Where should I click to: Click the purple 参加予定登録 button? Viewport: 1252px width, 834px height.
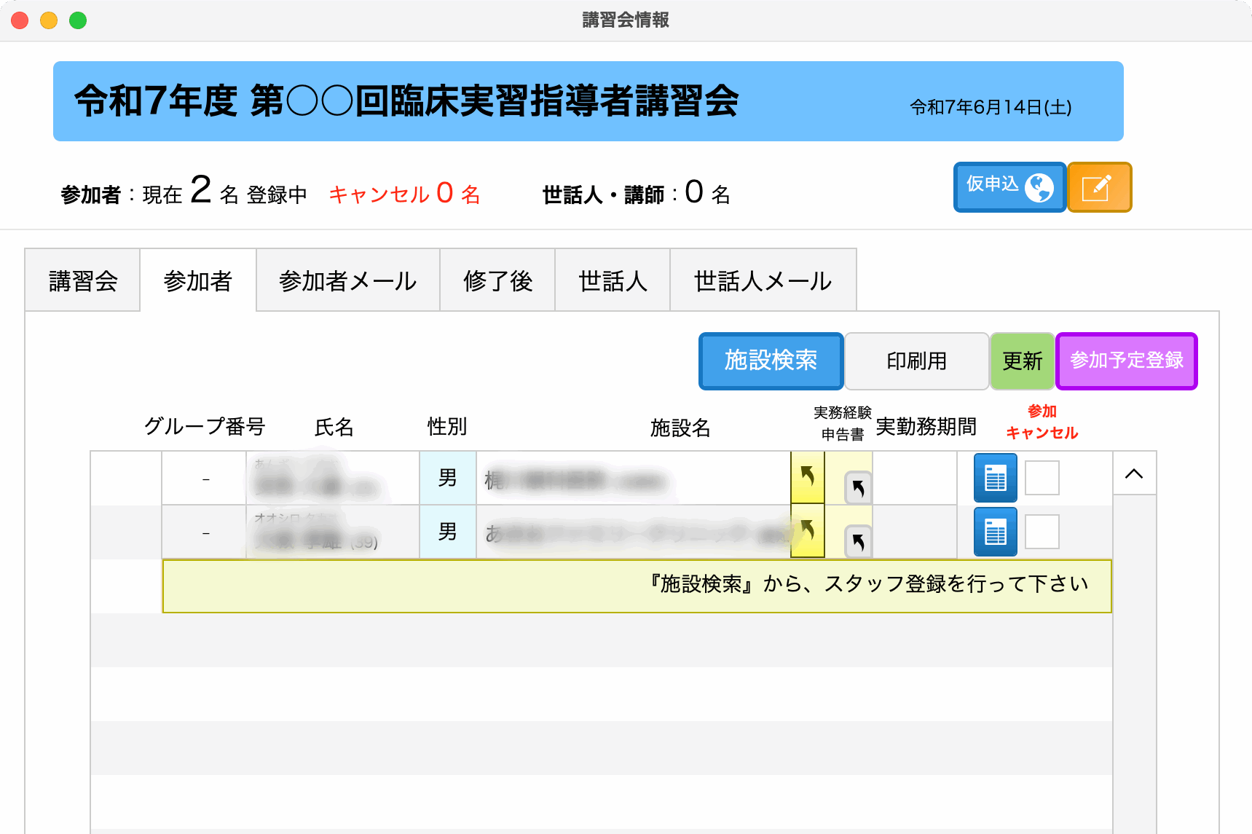click(x=1127, y=361)
